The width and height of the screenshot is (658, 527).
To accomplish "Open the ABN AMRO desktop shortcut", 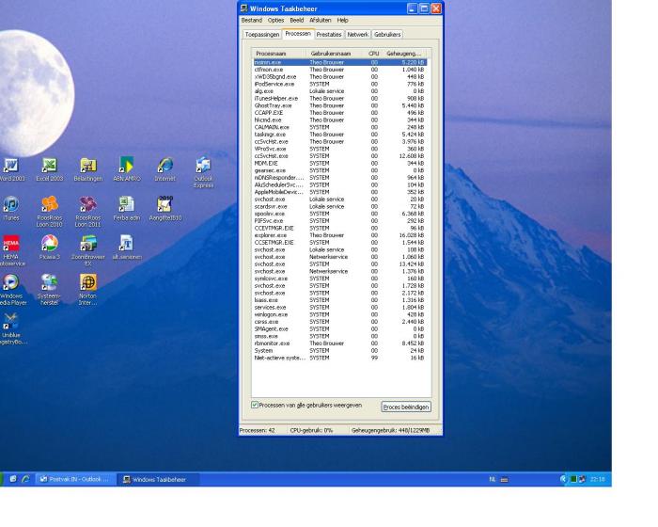I will [x=126, y=168].
